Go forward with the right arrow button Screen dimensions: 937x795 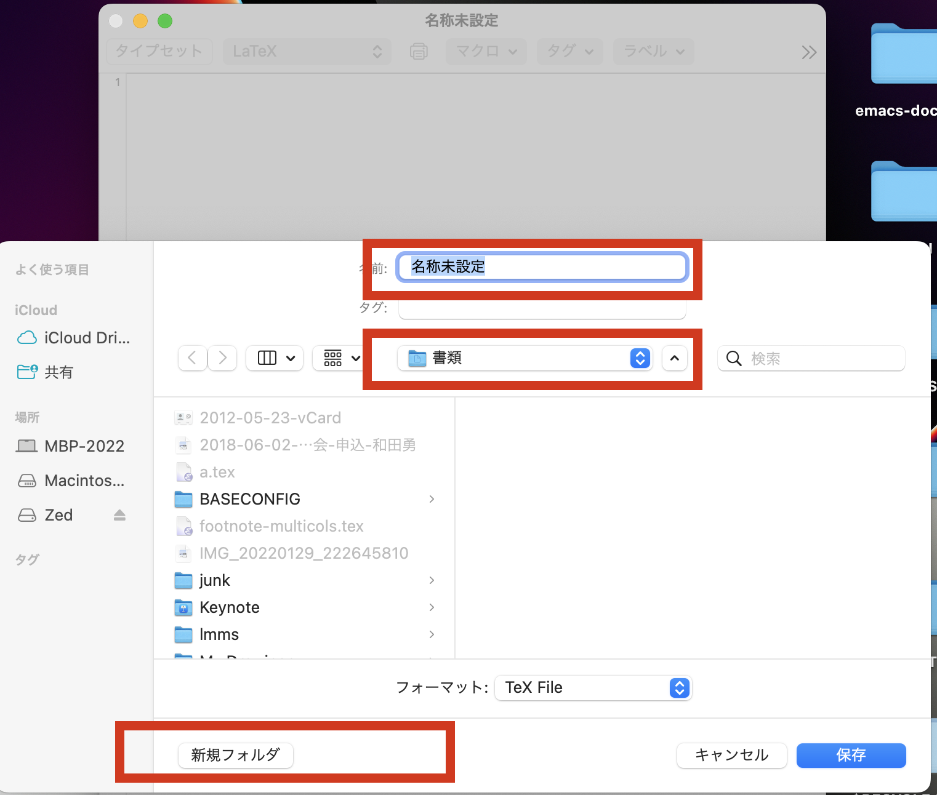coord(223,358)
